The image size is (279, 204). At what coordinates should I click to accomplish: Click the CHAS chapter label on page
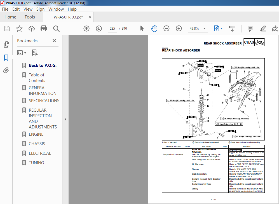249,42
